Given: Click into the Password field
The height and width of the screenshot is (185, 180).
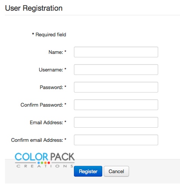Looking at the screenshot, I should click(116, 87).
